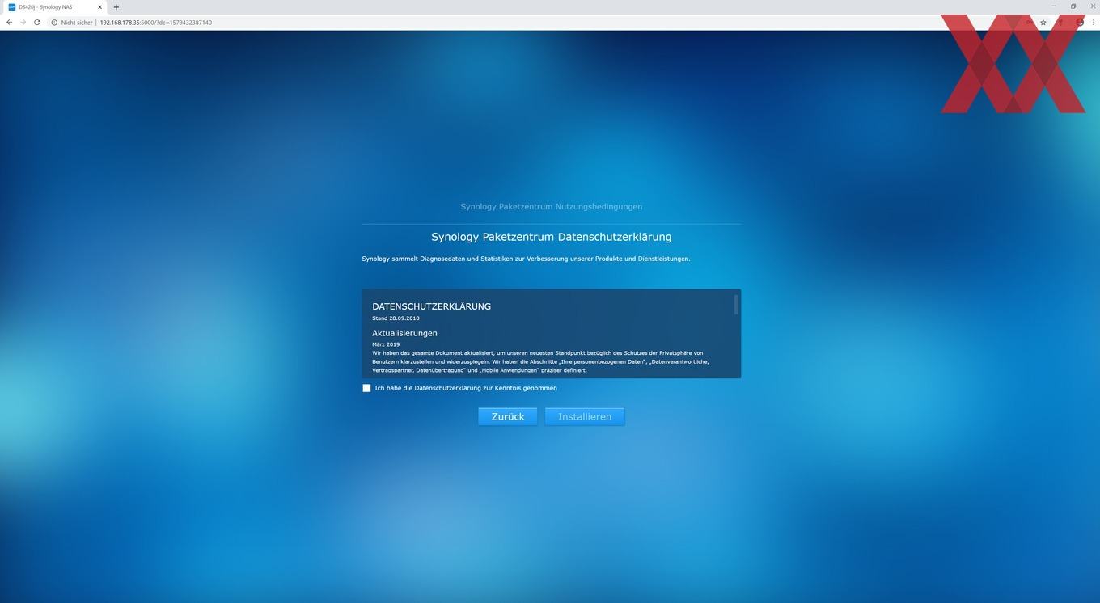Go back using browser back arrow

click(x=9, y=23)
